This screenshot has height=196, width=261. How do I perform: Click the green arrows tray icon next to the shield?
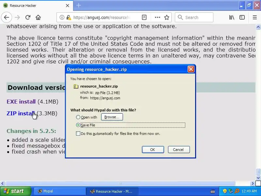231,191
